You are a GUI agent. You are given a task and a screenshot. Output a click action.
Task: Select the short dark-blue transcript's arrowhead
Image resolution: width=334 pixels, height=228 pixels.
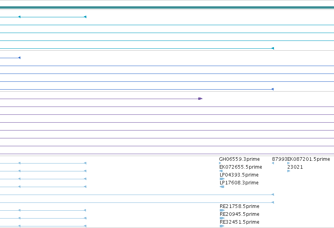point(19,58)
